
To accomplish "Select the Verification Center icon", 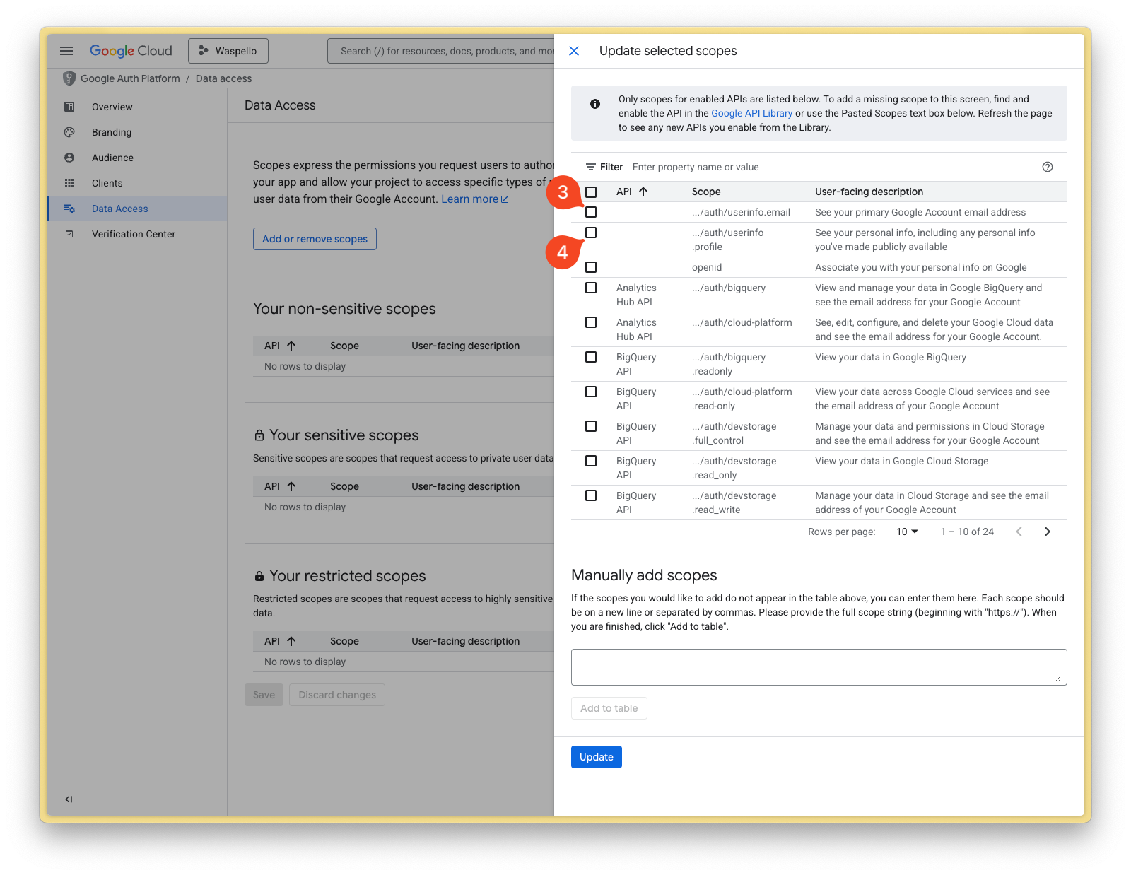I will [69, 234].
